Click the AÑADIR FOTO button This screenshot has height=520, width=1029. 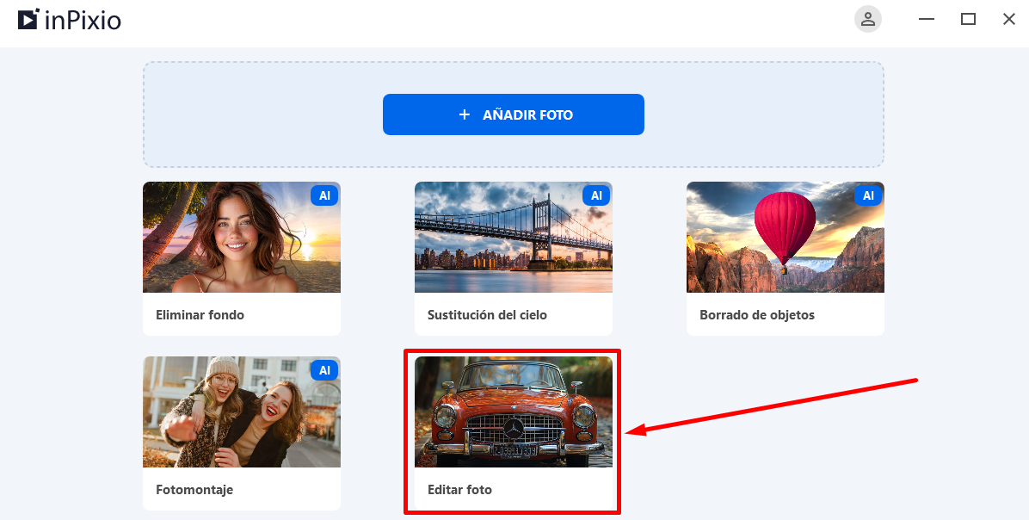tap(513, 115)
